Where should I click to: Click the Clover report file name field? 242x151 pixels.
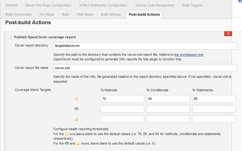(x=145, y=68)
